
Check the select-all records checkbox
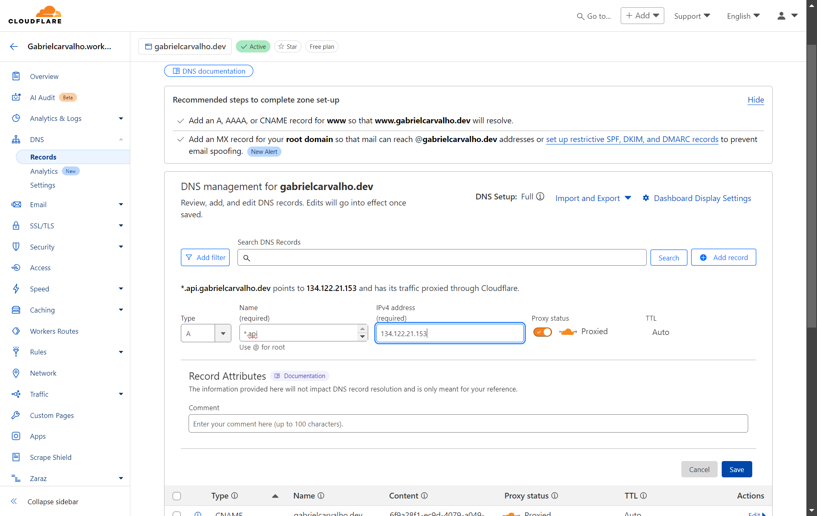[x=177, y=496]
